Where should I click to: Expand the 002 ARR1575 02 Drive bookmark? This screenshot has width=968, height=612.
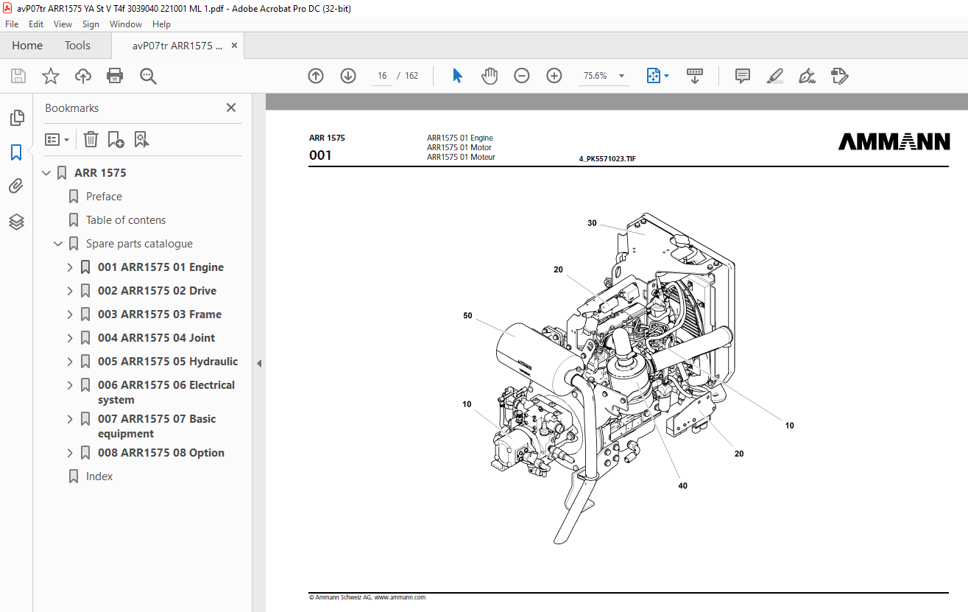point(70,291)
